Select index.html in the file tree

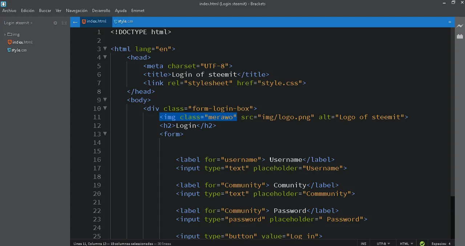pos(22,43)
